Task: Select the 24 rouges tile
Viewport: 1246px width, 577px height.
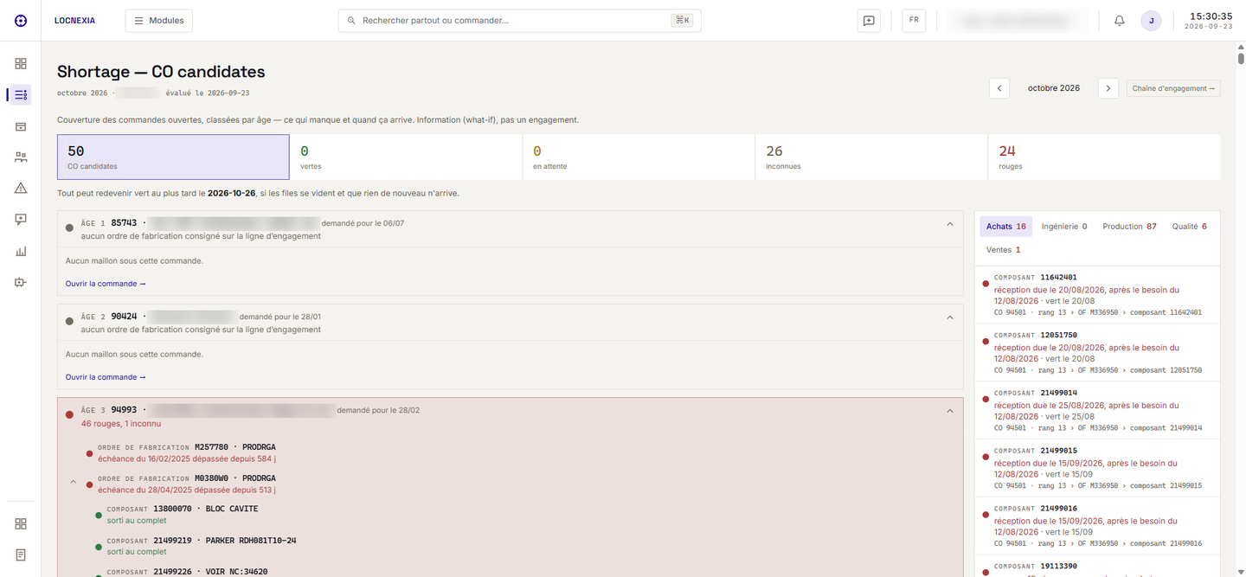Action: tap(1104, 157)
